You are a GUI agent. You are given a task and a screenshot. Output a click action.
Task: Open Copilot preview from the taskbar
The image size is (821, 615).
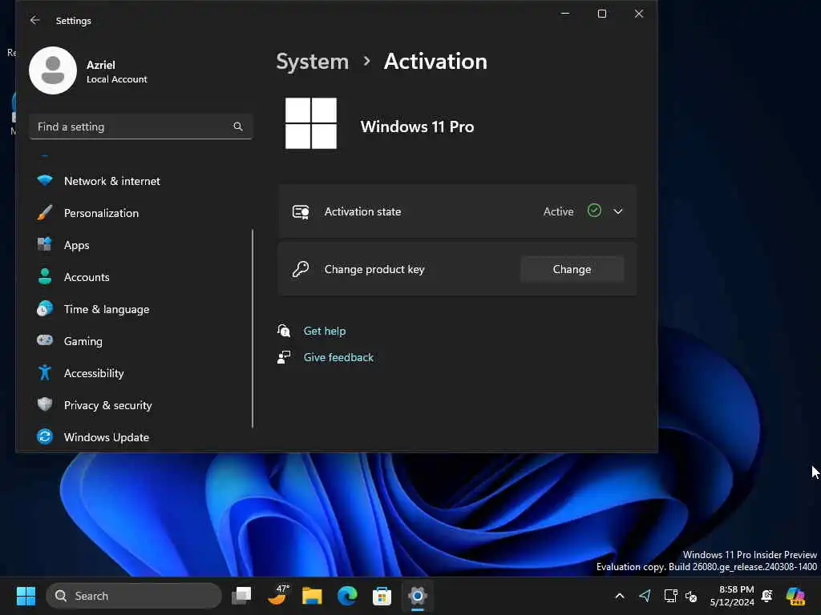(x=795, y=596)
